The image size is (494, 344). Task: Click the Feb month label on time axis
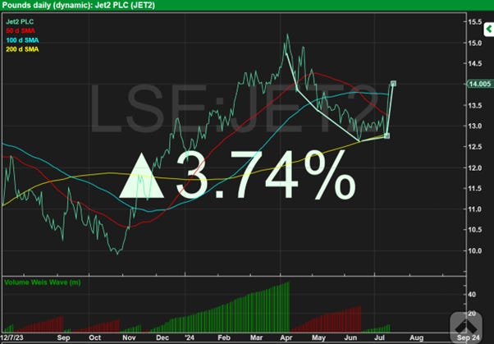point(224,337)
